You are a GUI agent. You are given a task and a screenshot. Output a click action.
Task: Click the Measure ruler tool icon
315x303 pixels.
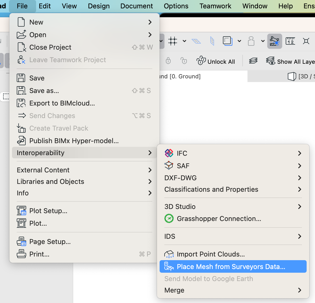point(290,41)
